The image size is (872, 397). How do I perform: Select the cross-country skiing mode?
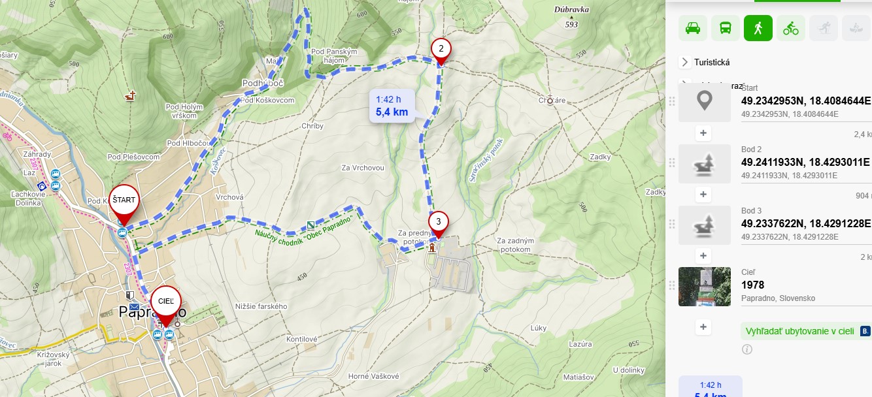[824, 28]
